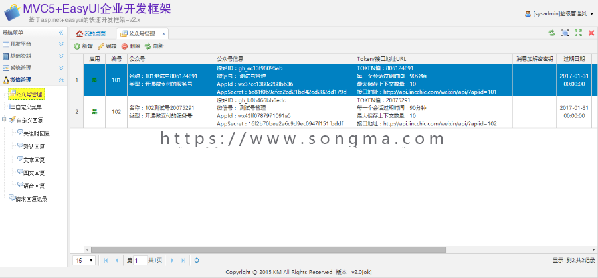The width and height of the screenshot is (598, 278).
Task: Refresh the current tab using top-right green icon
Action: click(552, 33)
